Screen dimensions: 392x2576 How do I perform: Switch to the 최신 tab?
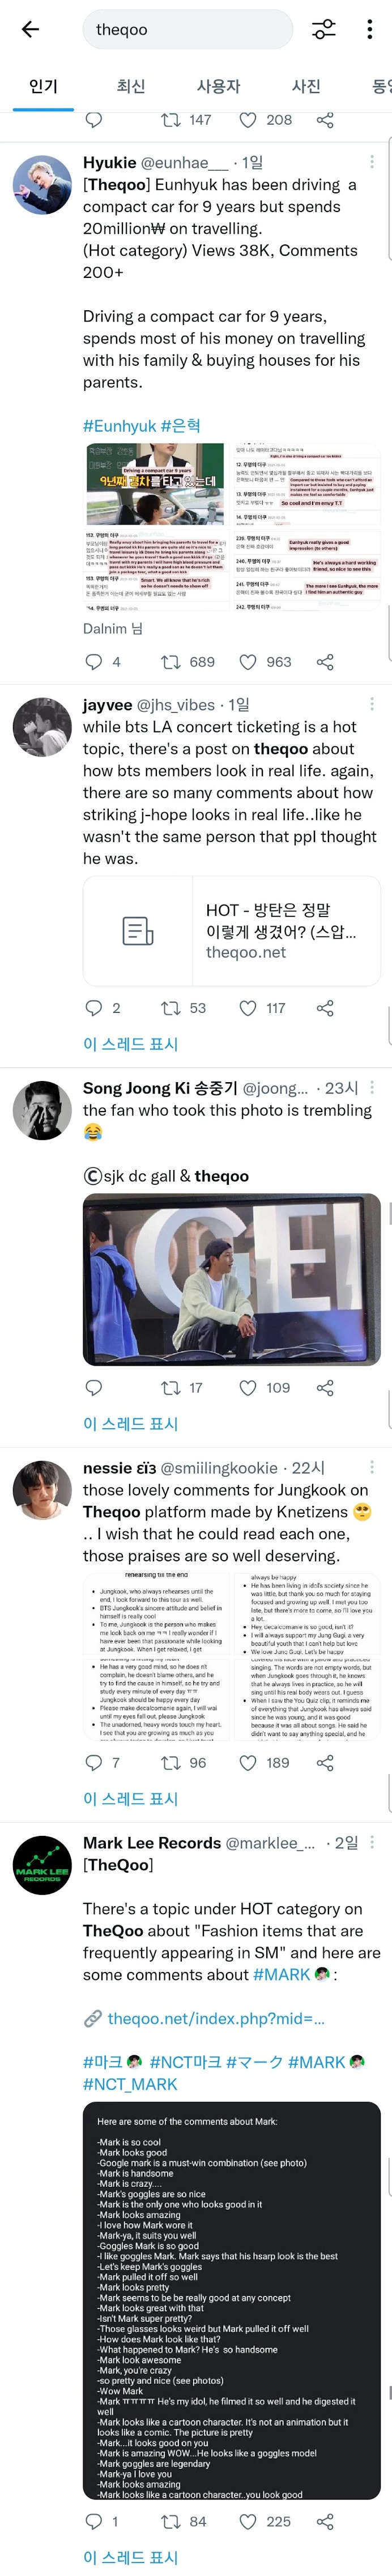pos(130,86)
